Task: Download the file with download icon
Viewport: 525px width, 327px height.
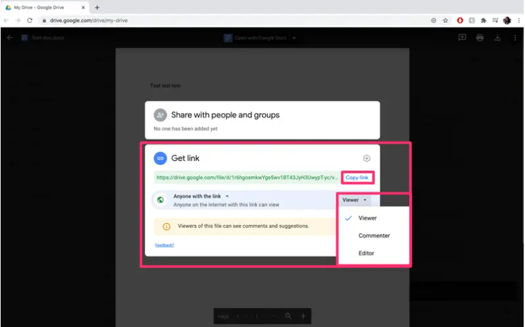Action: point(498,37)
